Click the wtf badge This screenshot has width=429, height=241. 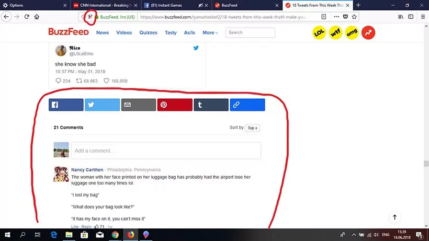point(335,33)
